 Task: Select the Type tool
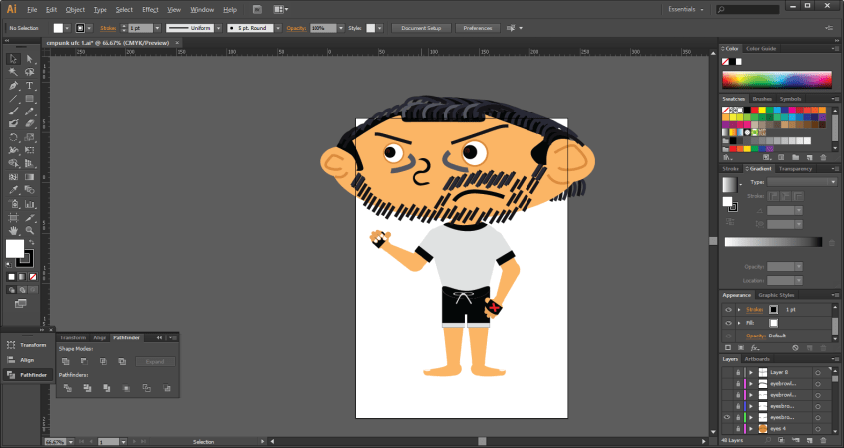(30, 86)
